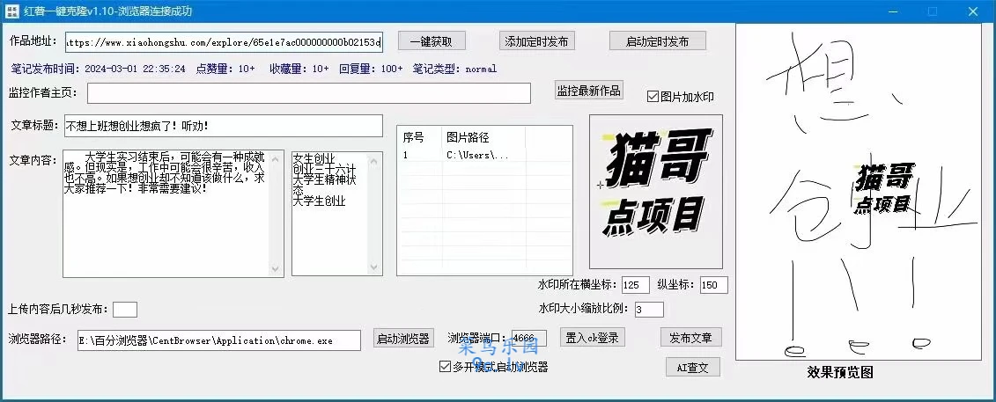Select the 文章标题 text field

tap(223, 126)
